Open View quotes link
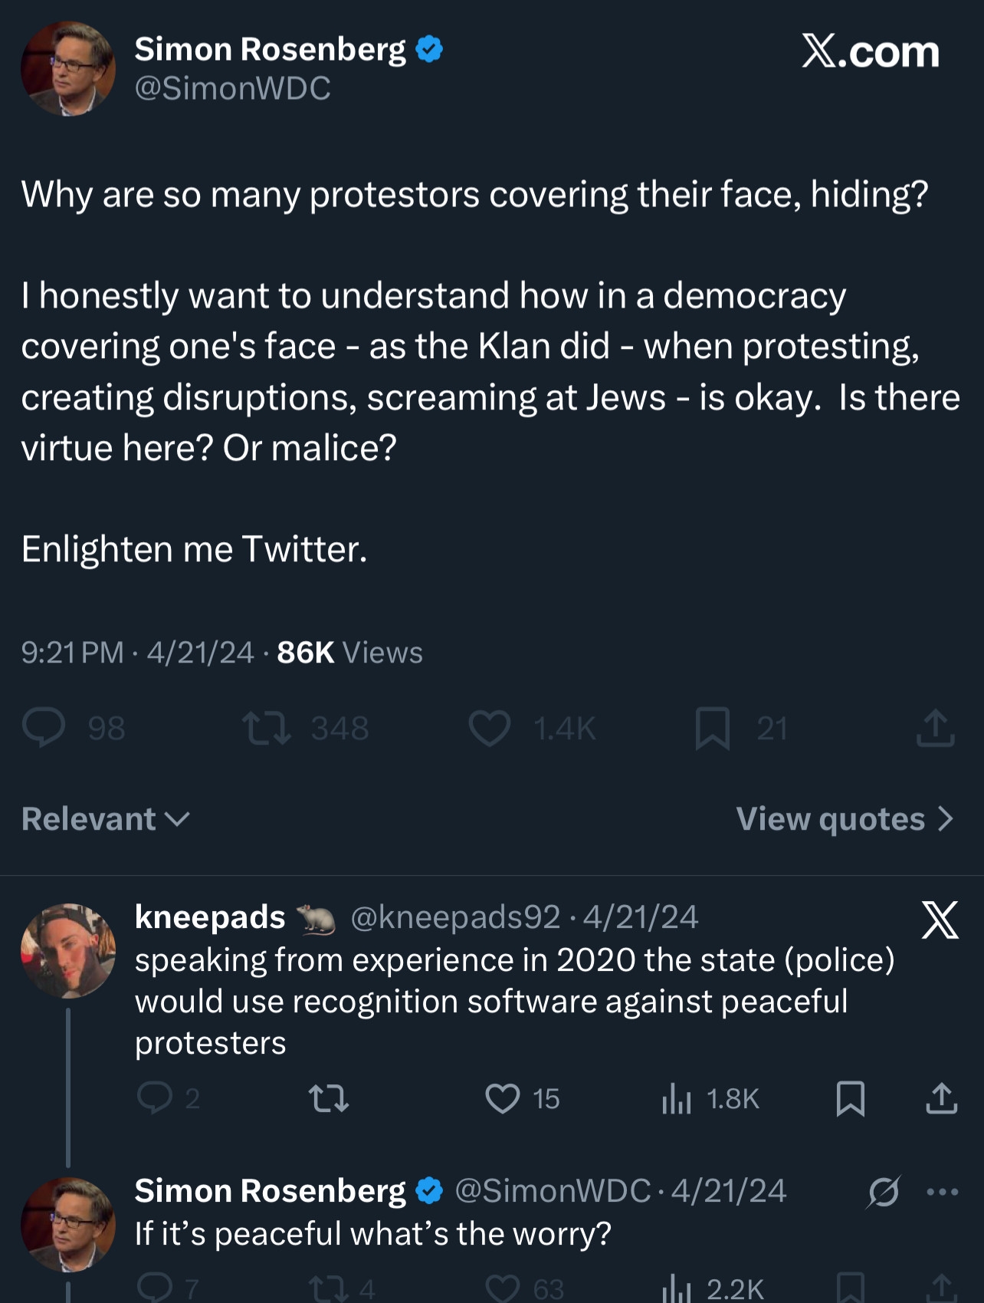Image resolution: width=984 pixels, height=1303 pixels. 845,819
